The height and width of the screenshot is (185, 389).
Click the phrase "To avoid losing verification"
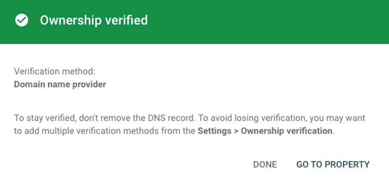pos(253,118)
